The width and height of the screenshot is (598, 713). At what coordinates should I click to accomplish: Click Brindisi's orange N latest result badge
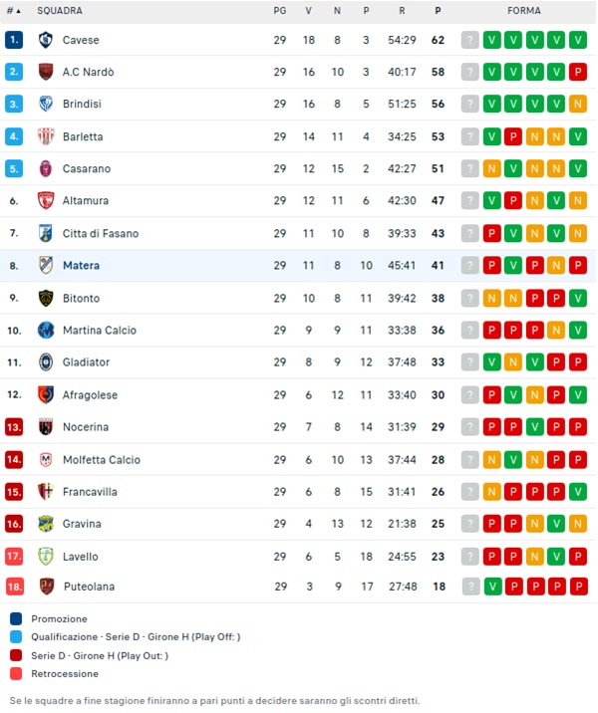click(578, 104)
